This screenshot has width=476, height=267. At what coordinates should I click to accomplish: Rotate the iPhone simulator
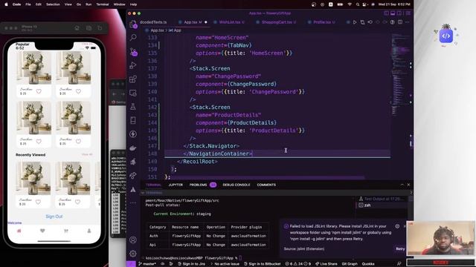(100, 28)
